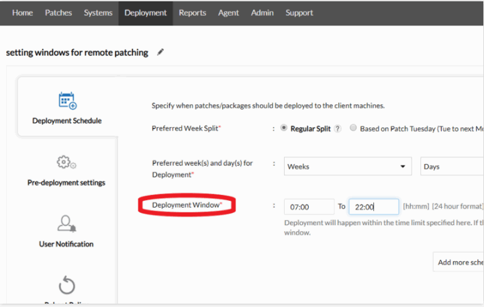Open the Patches menu

[58, 13]
